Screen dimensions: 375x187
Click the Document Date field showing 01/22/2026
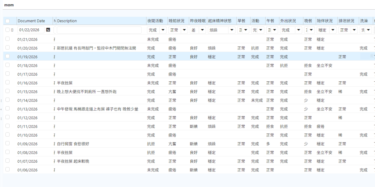31,30
